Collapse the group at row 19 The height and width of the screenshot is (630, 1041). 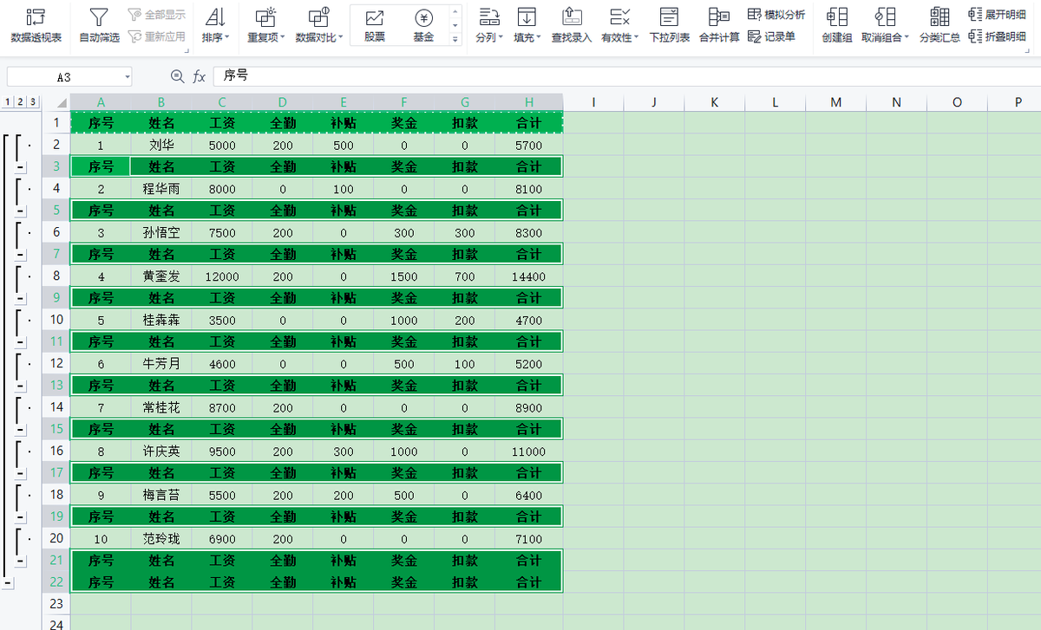click(x=21, y=517)
